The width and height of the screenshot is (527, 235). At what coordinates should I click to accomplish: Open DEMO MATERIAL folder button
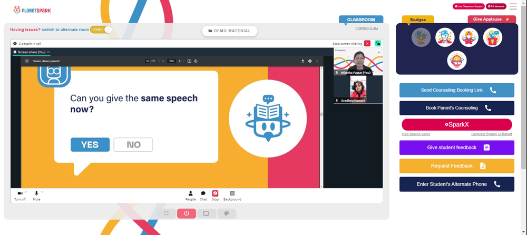[x=230, y=31]
